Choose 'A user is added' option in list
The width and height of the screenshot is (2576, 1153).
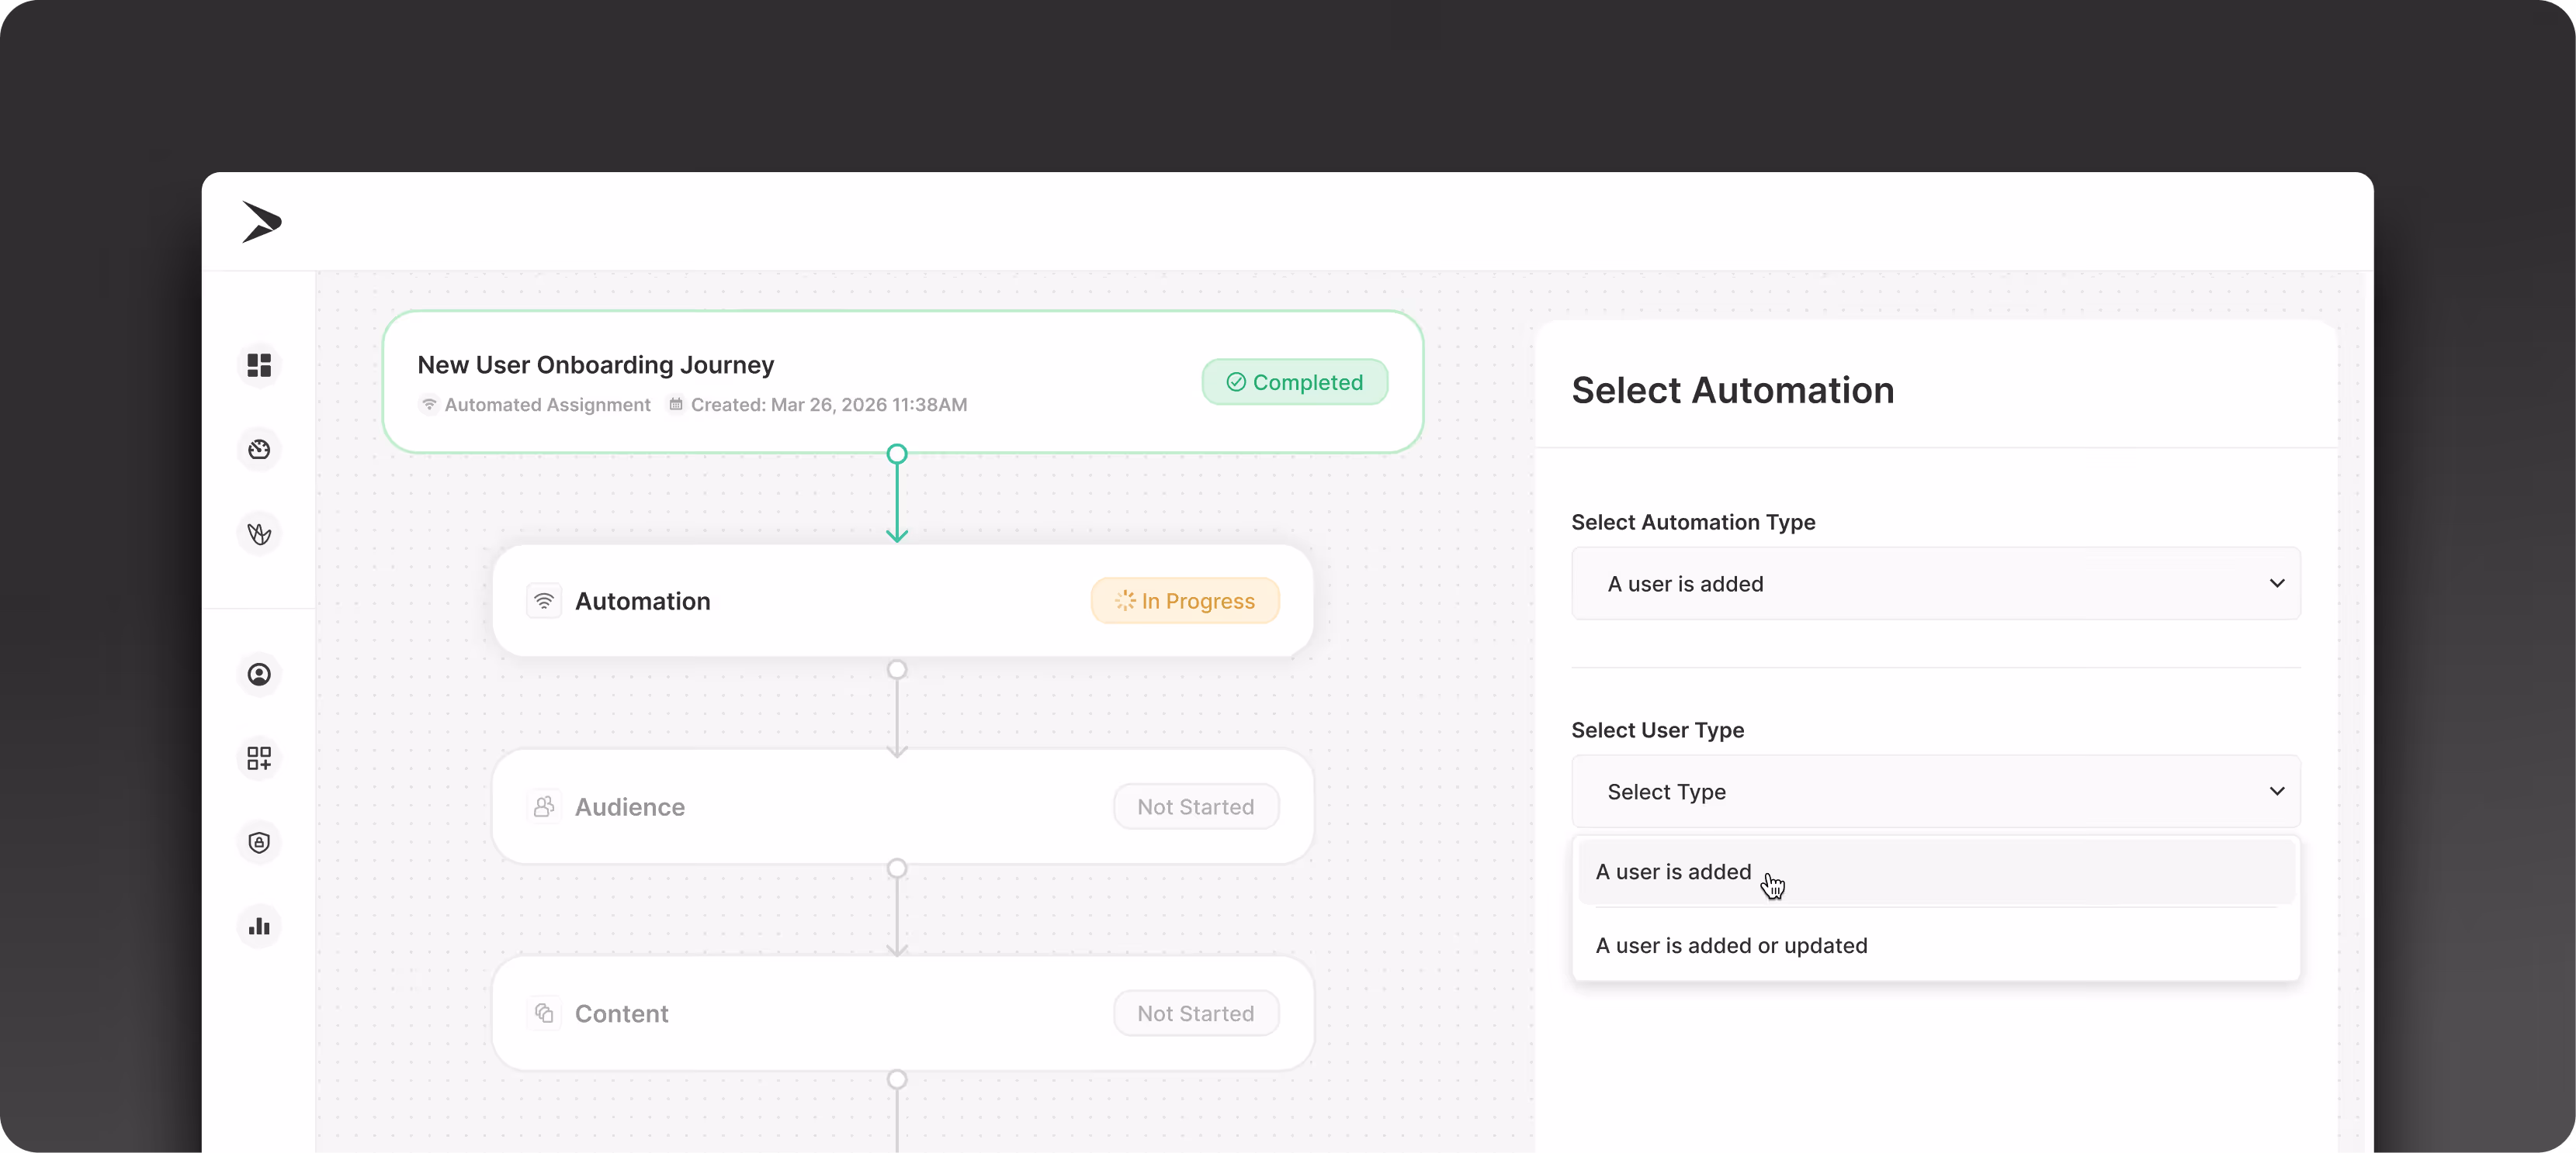pyautogui.click(x=1935, y=872)
